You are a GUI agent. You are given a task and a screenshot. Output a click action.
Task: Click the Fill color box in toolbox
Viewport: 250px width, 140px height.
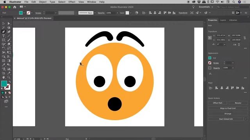click(x=4, y=84)
